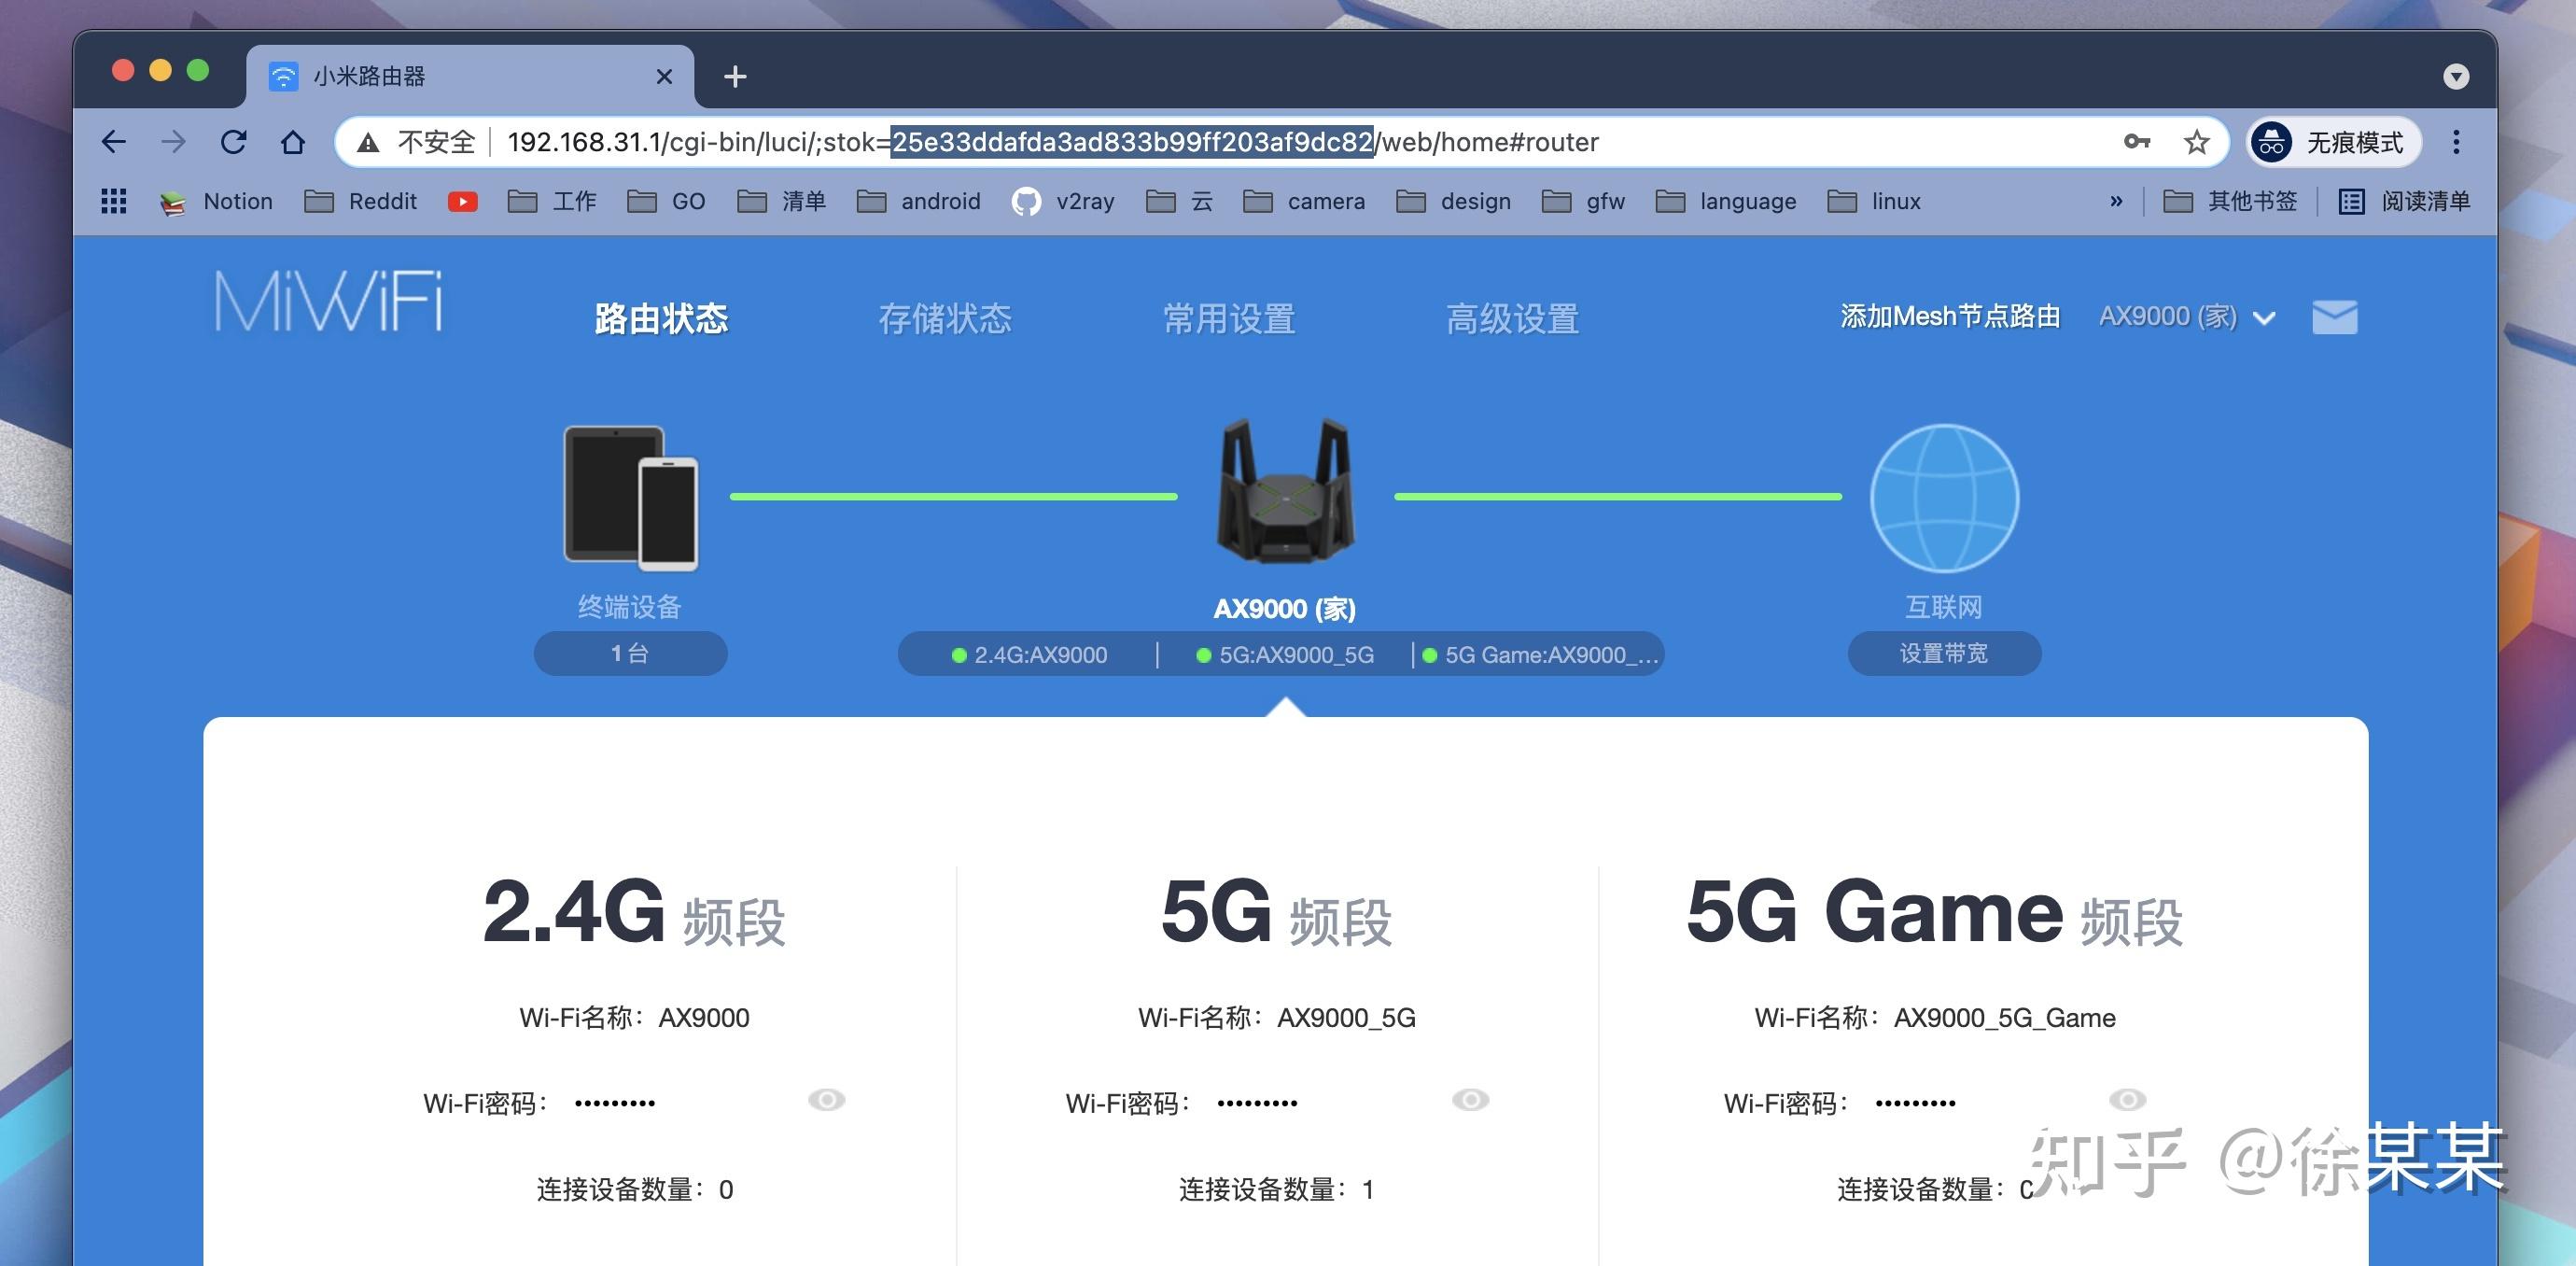Screen dimensions: 2576x1266
Task: Select the 5G Game:AX9000_ network label
Action: click(x=1541, y=655)
